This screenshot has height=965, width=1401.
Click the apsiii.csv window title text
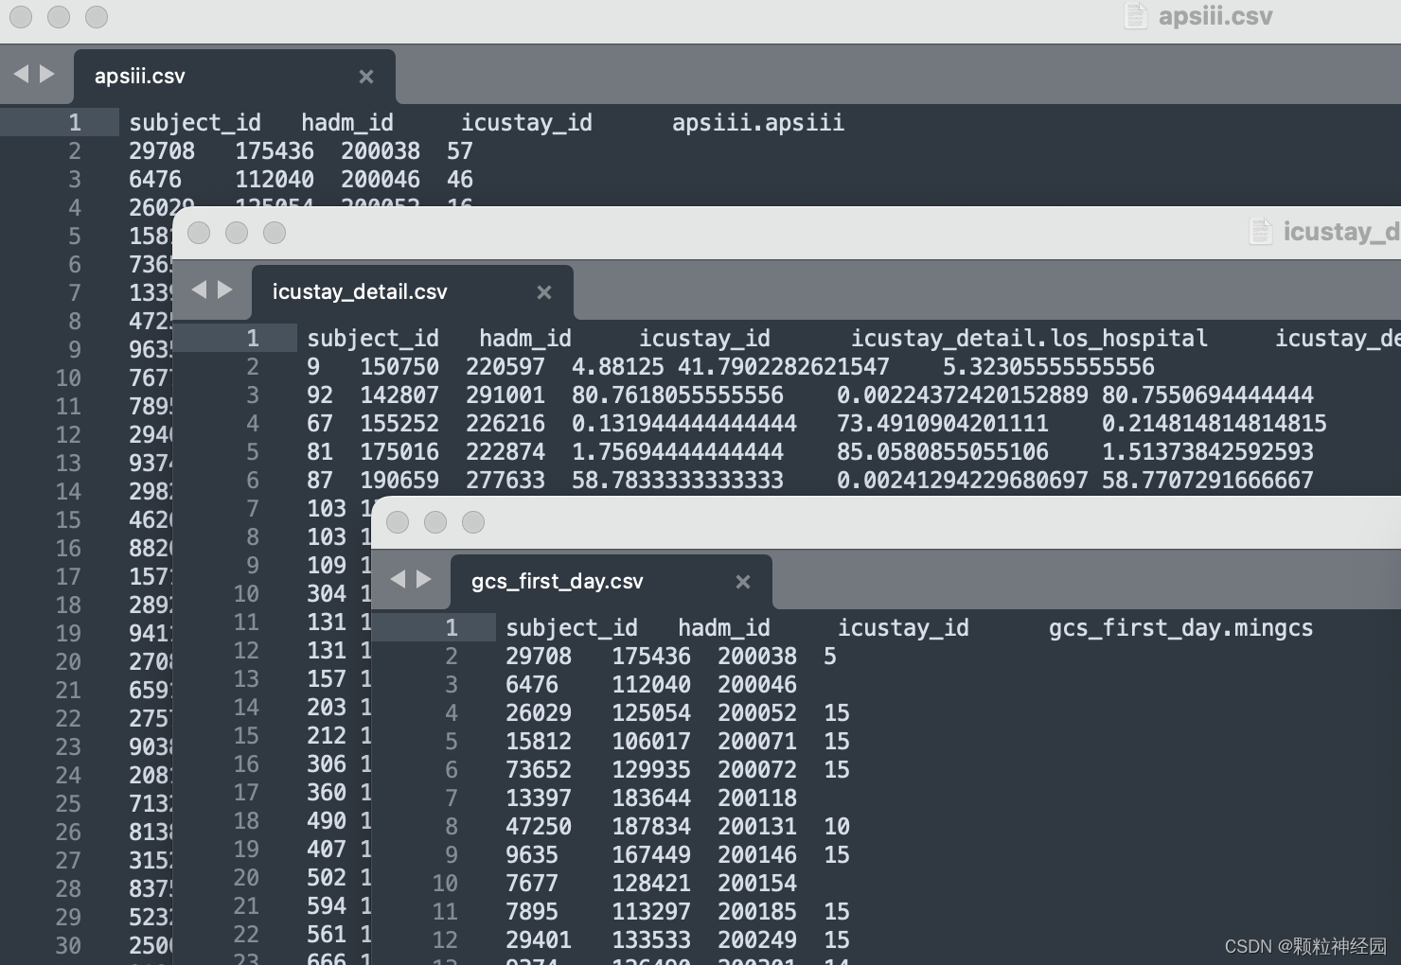(1215, 16)
